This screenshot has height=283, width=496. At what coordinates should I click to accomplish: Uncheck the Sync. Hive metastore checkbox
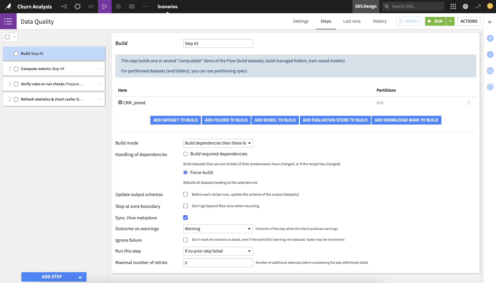click(x=185, y=217)
